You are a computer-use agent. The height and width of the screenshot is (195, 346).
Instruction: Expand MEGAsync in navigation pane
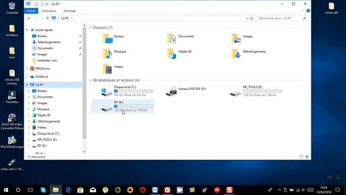coord(27,69)
